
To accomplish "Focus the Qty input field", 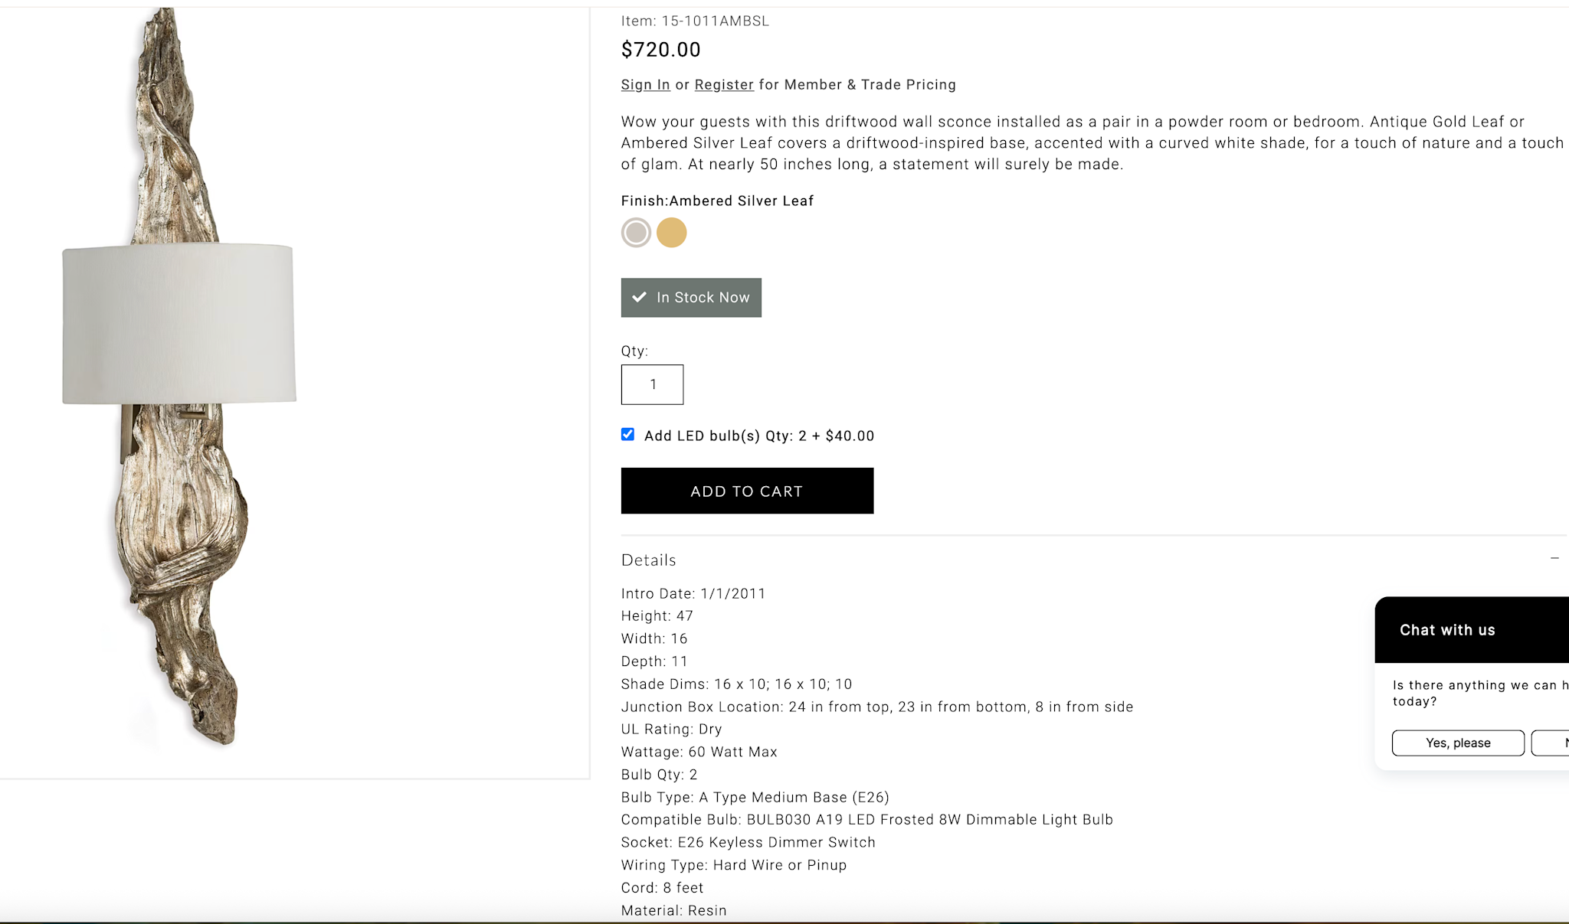I will [x=652, y=384].
